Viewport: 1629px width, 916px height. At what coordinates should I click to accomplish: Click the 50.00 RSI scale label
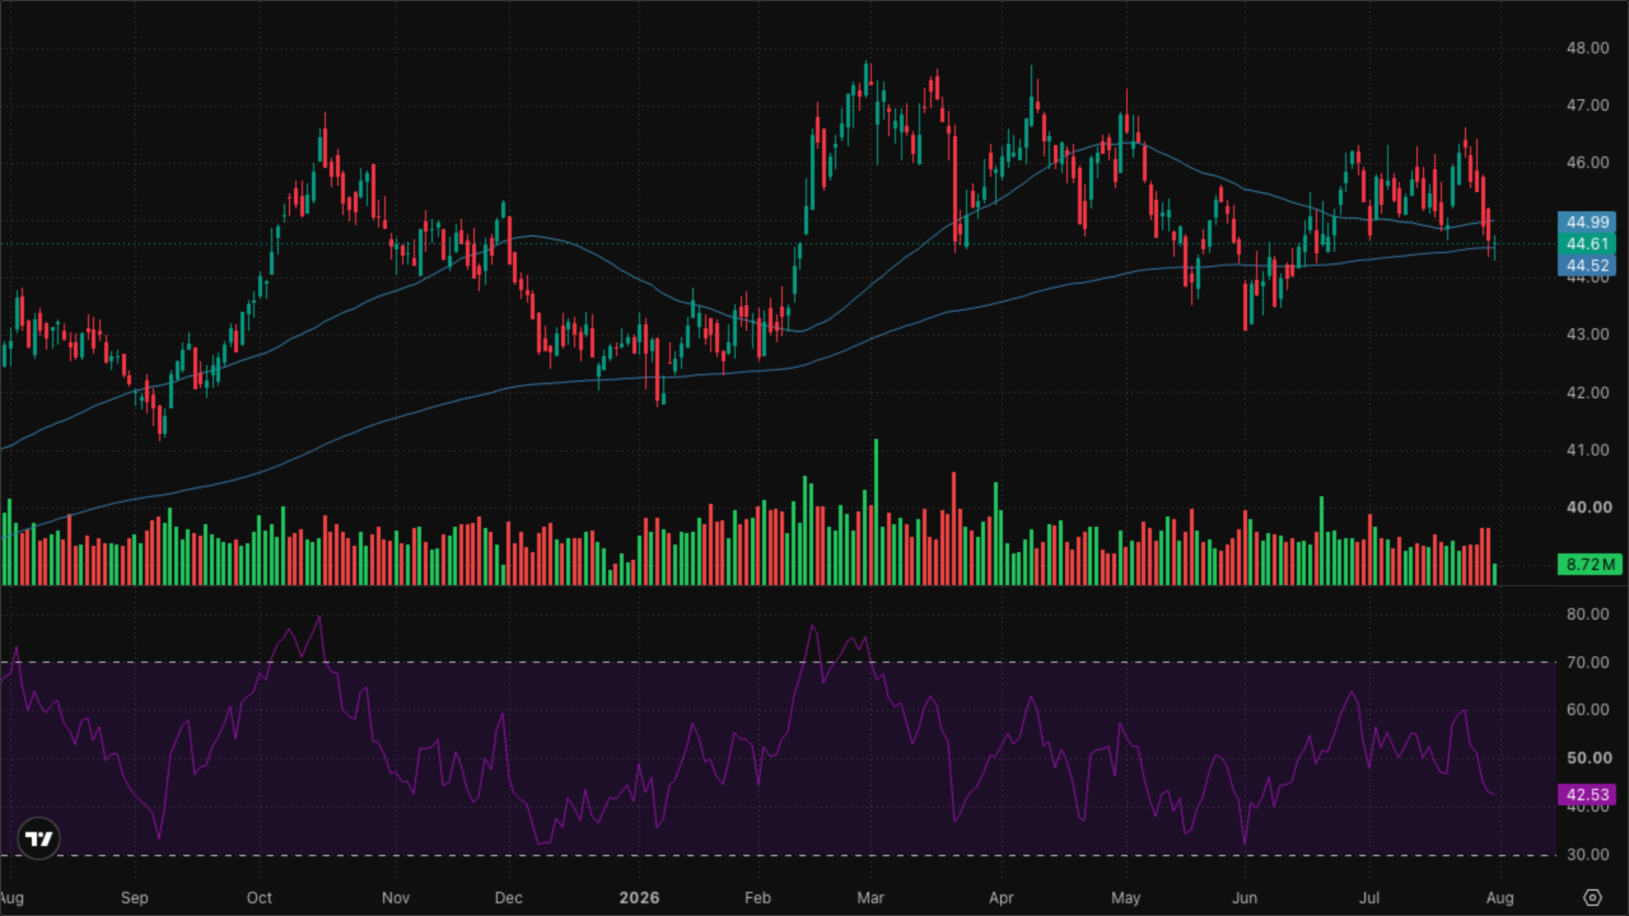1589,758
